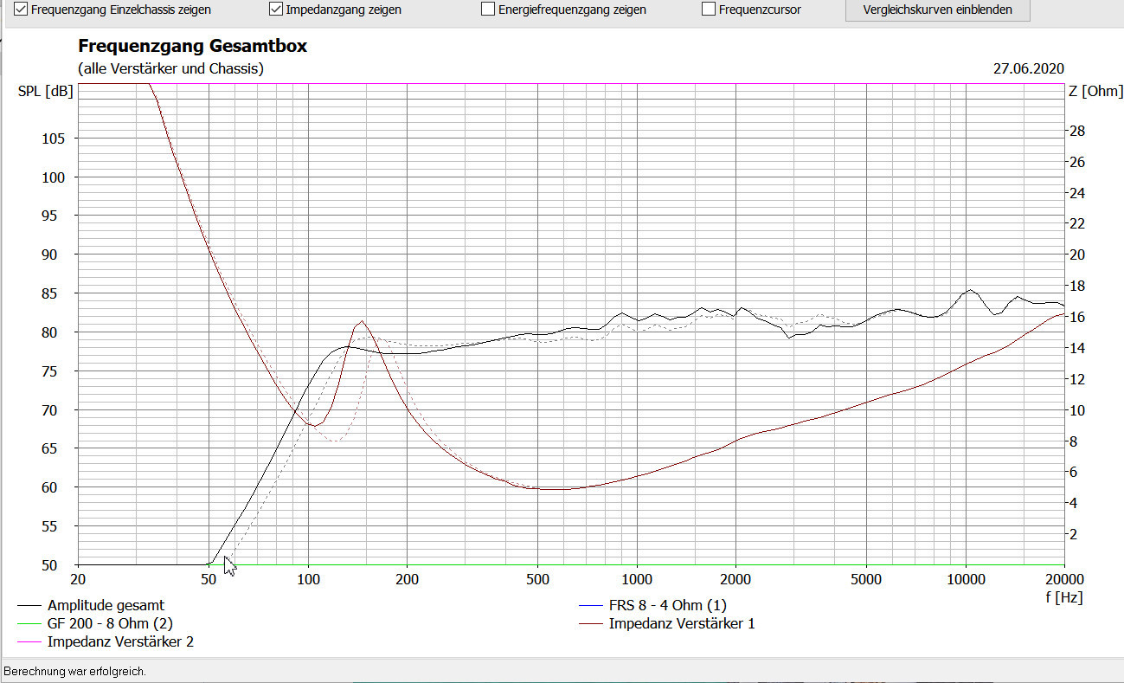Enable 'Energiefrequenzgang zeigen' checkbox
The width and height of the screenshot is (1124, 683).
click(488, 10)
